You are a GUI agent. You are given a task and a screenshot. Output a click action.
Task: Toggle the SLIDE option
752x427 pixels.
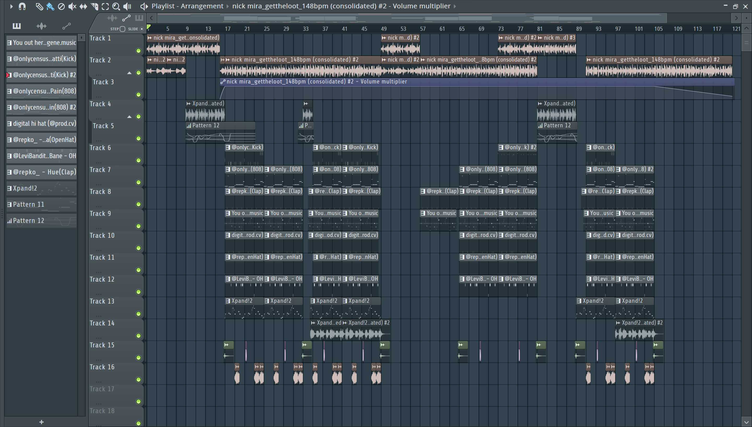point(142,29)
